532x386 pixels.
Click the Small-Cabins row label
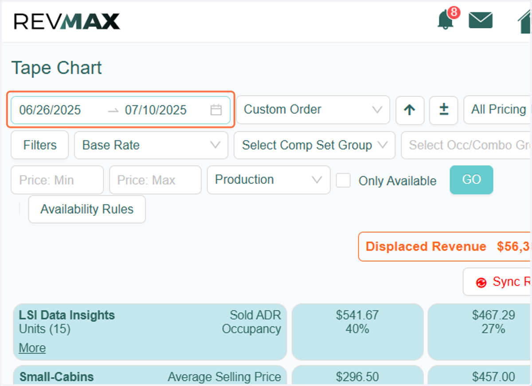57,377
